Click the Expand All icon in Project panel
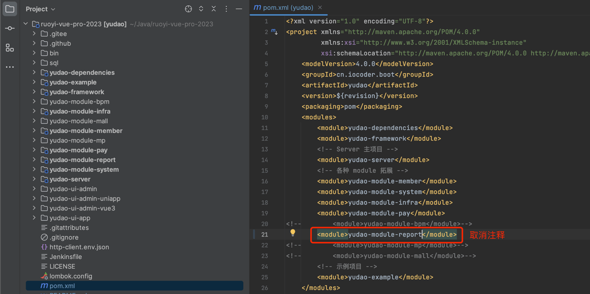Viewport: 590px width, 294px height. point(201,9)
